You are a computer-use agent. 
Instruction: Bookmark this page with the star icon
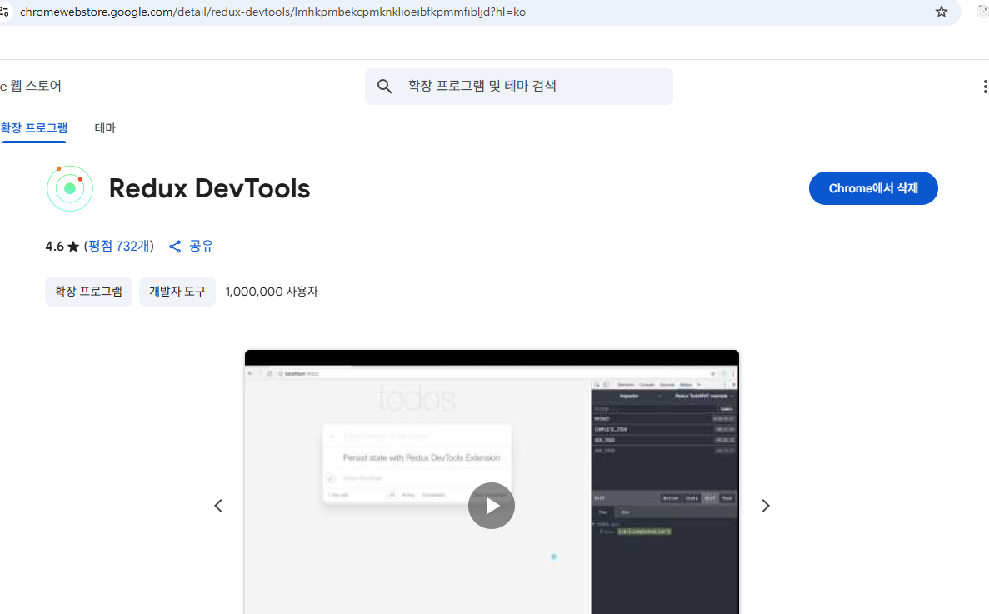(x=941, y=12)
